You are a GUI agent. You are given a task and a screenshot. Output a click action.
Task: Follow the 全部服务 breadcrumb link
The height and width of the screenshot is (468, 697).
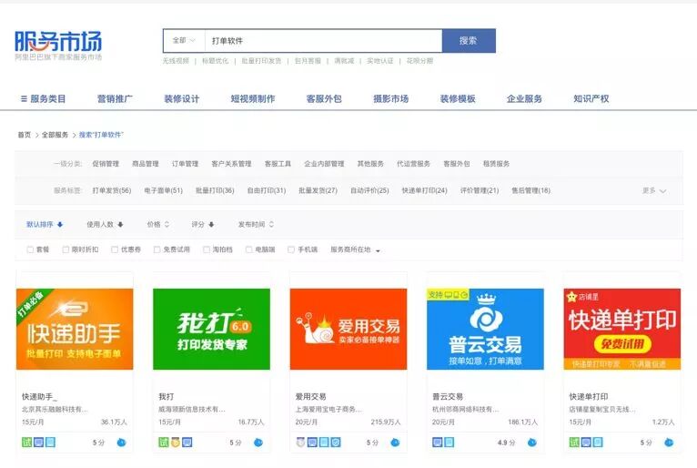(55, 135)
